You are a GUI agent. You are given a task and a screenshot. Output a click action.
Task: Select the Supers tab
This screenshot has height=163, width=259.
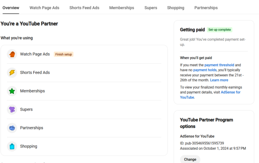tap(151, 8)
